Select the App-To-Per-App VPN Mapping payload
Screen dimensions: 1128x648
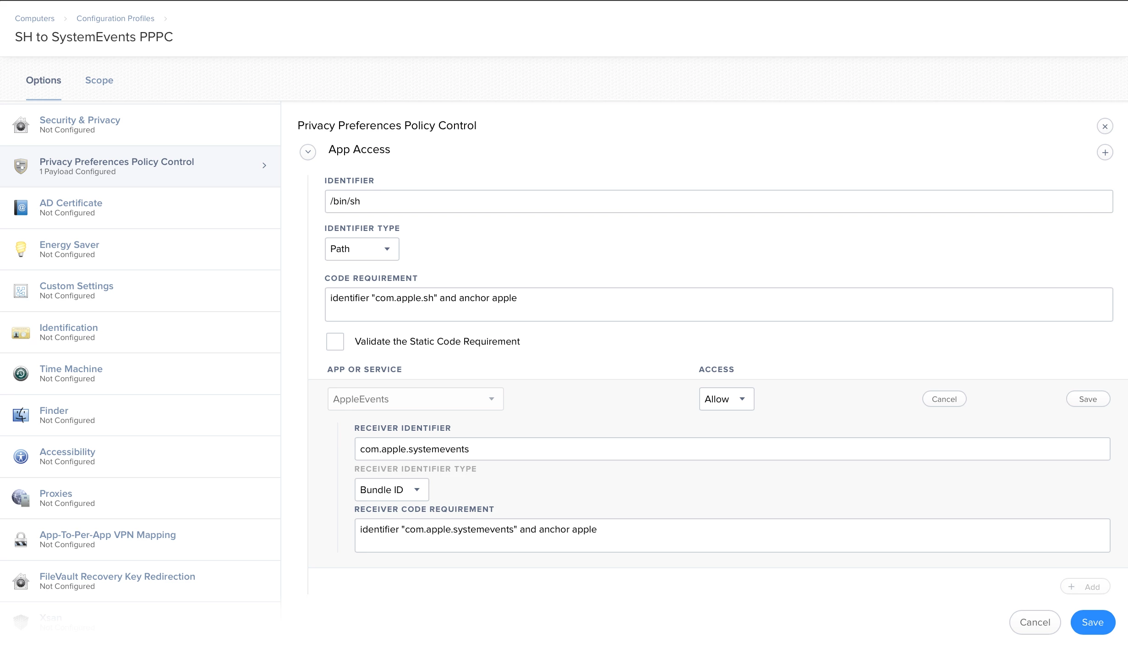(140, 539)
